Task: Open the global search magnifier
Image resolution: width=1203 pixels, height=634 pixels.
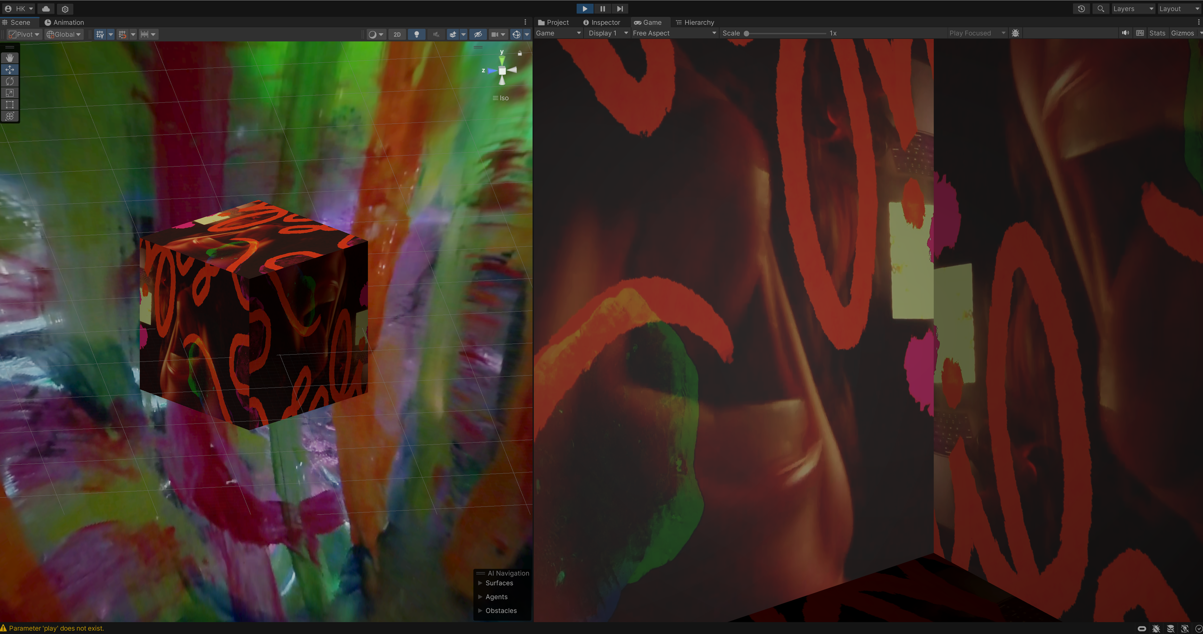Action: point(1101,9)
